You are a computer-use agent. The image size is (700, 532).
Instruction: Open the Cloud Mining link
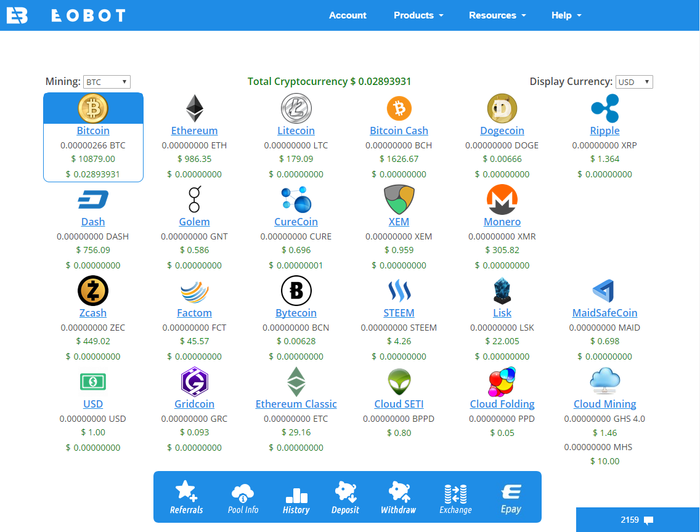[605, 404]
